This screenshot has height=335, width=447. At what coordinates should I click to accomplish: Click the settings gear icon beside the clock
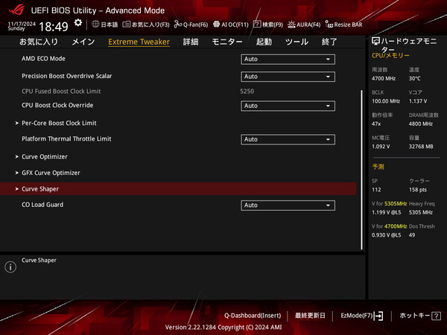(x=77, y=23)
